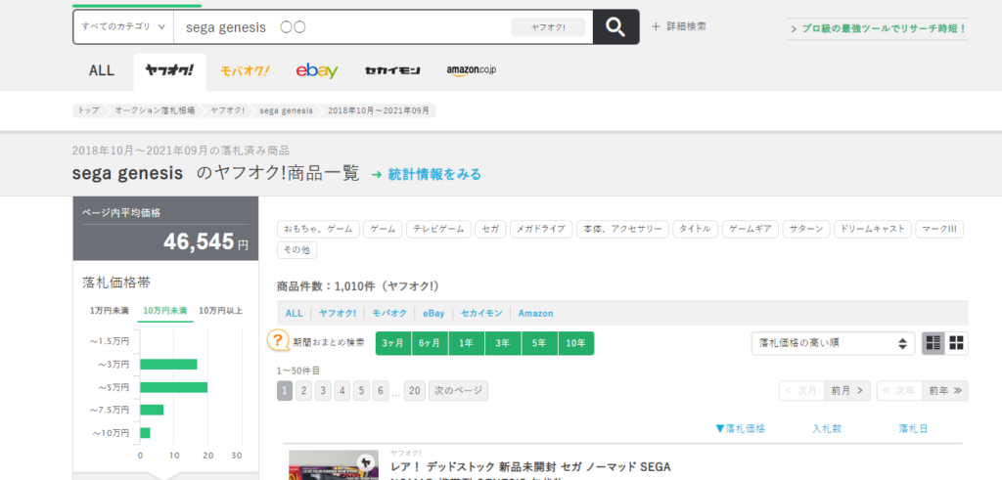Click the orange question mark help icon

(277, 340)
